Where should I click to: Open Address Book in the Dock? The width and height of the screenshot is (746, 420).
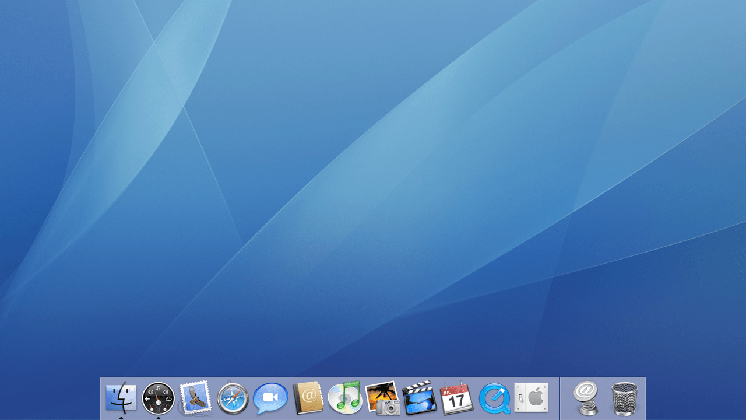pyautogui.click(x=308, y=398)
